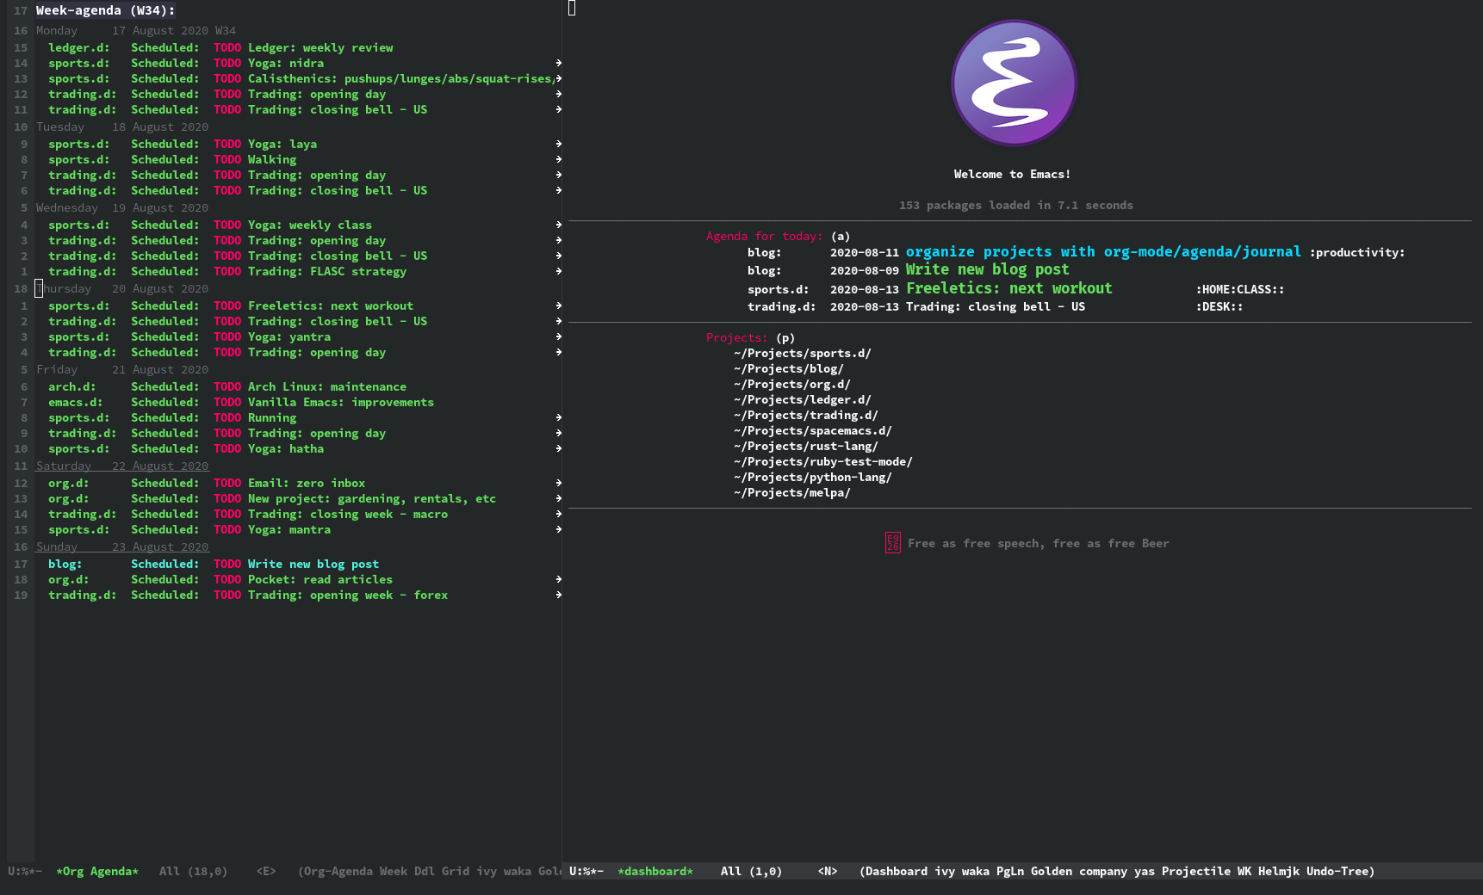Click the "blog:" category label on the Sunday row
Viewport: 1483px width, 895px height.
(x=65, y=564)
